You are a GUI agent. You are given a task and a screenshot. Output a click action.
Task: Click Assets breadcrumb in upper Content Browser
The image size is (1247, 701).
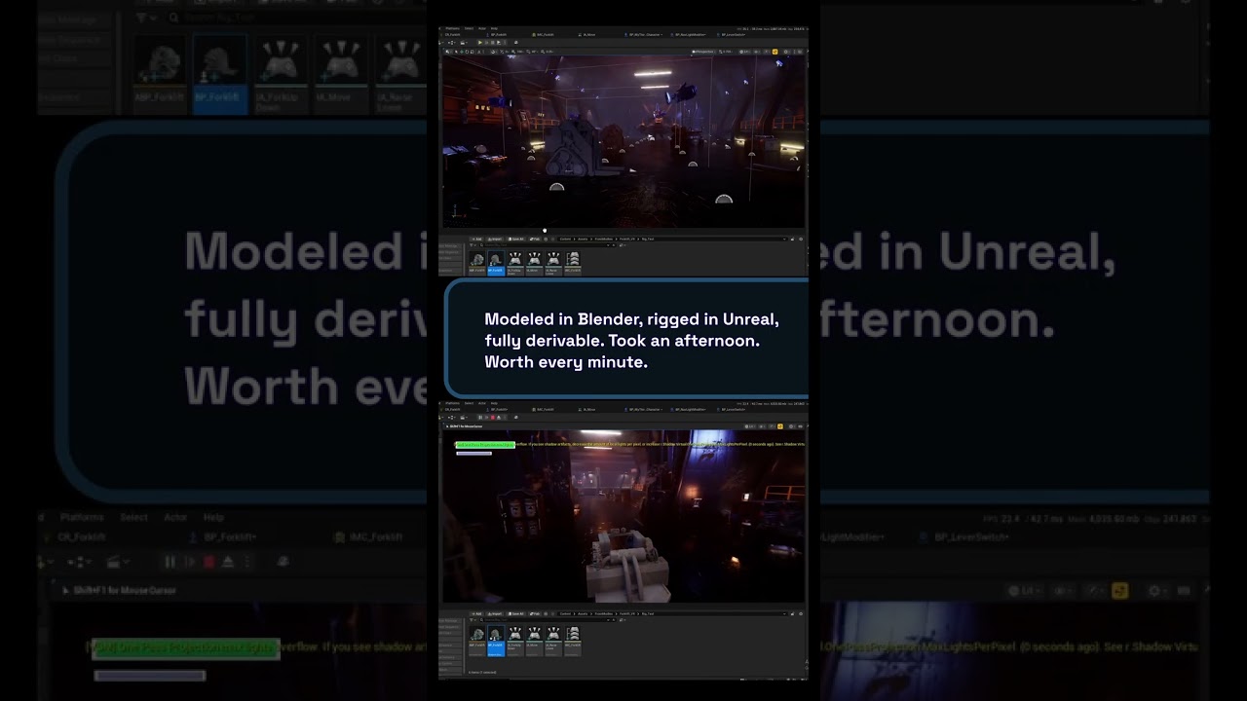point(582,239)
